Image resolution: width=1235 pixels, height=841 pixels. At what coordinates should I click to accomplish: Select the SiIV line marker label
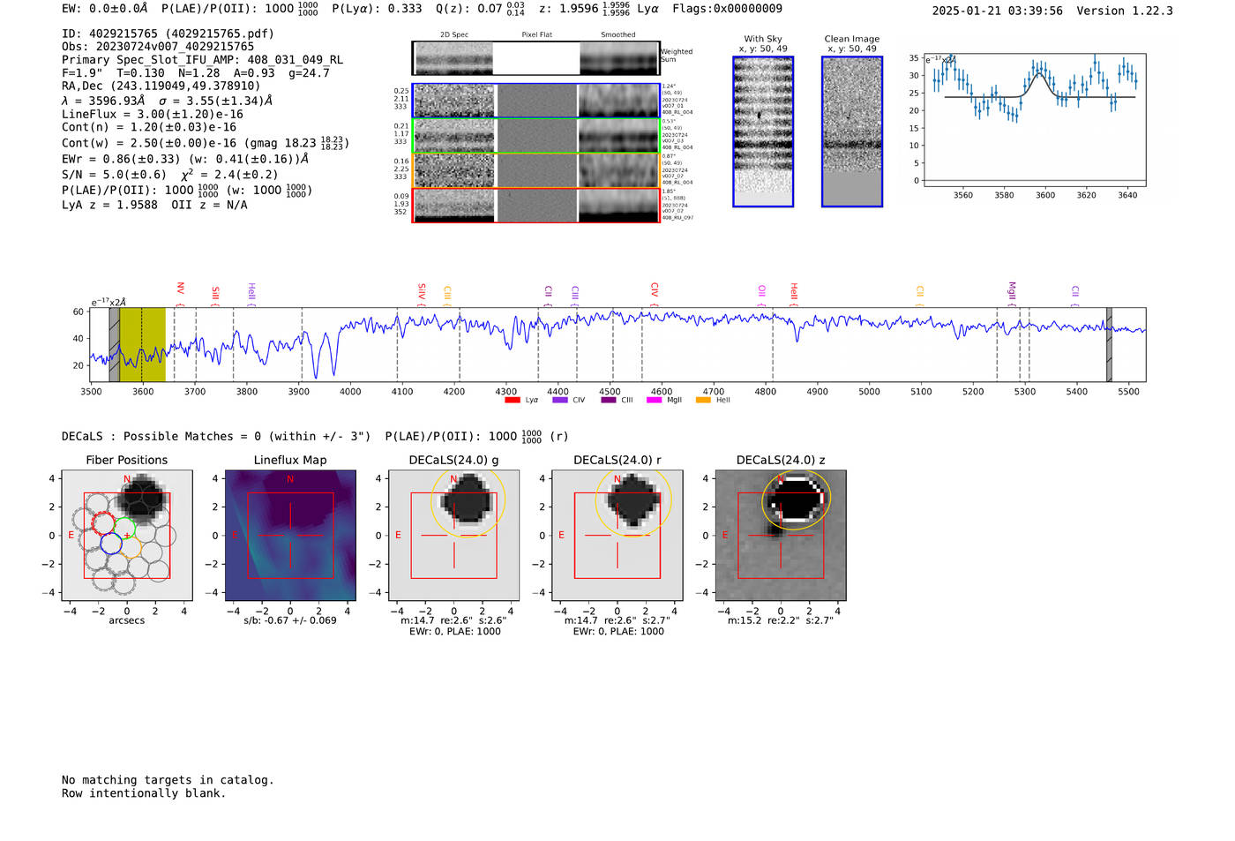(422, 291)
